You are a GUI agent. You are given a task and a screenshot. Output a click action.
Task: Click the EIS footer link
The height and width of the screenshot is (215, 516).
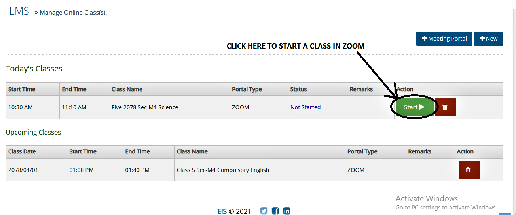coord(222,211)
